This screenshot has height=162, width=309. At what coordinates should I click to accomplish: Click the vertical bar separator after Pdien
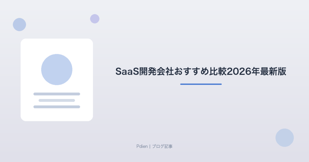150,146
